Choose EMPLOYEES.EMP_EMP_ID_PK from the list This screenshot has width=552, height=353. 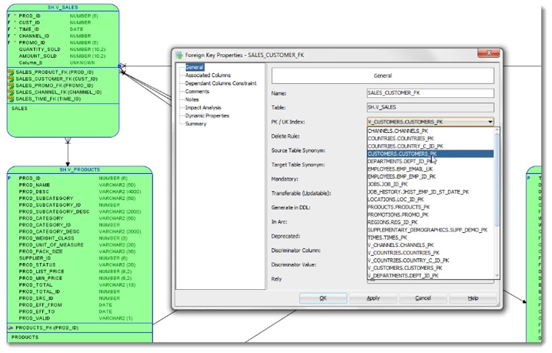pos(430,176)
